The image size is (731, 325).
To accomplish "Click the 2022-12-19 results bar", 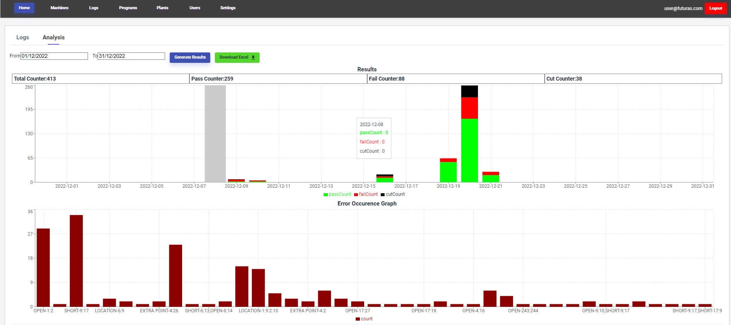I will click(448, 170).
